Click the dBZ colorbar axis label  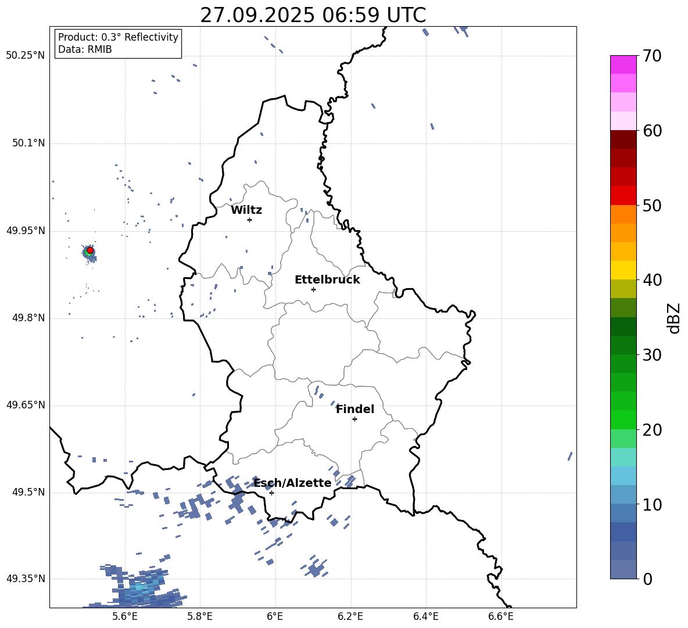coord(674,318)
